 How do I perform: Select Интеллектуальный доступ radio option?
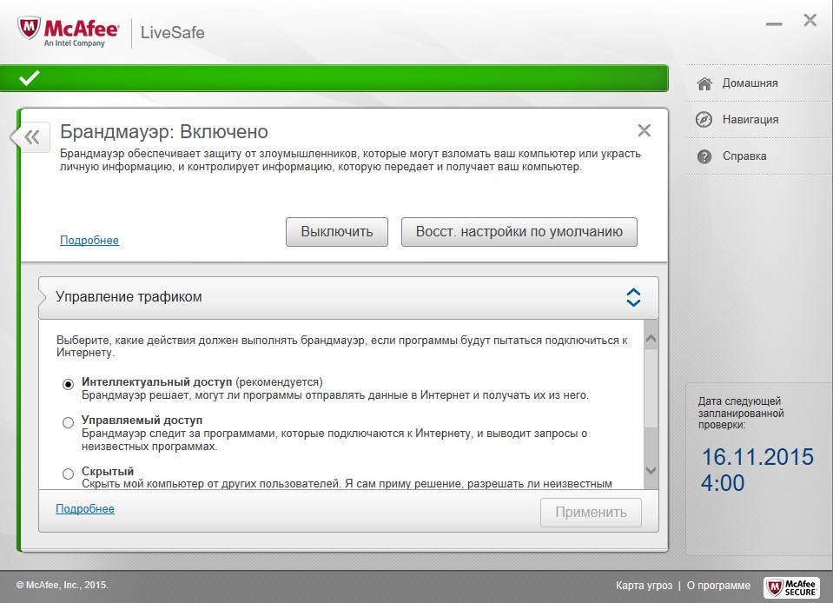(x=68, y=383)
